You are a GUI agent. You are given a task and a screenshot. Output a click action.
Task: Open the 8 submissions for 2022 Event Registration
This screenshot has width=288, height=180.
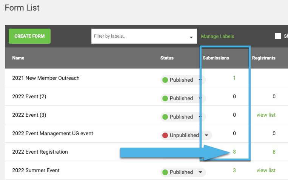(234, 152)
